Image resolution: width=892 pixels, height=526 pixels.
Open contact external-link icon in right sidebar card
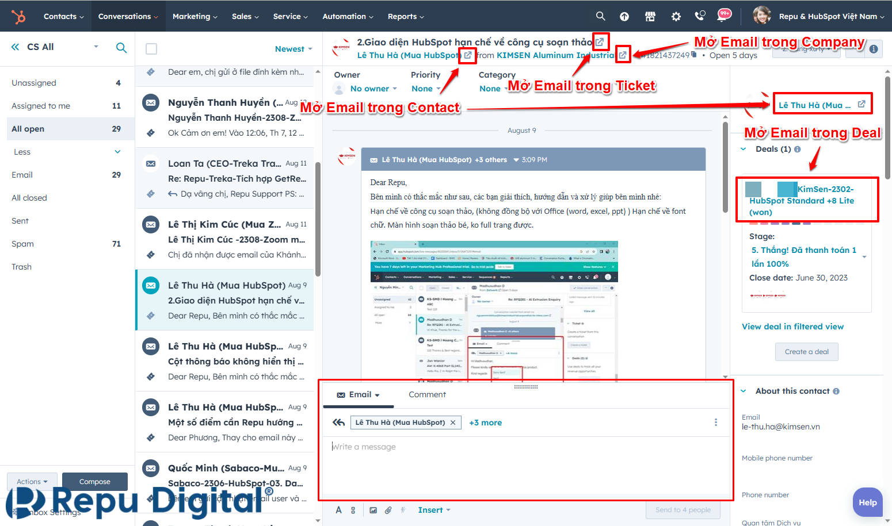pyautogui.click(x=861, y=104)
